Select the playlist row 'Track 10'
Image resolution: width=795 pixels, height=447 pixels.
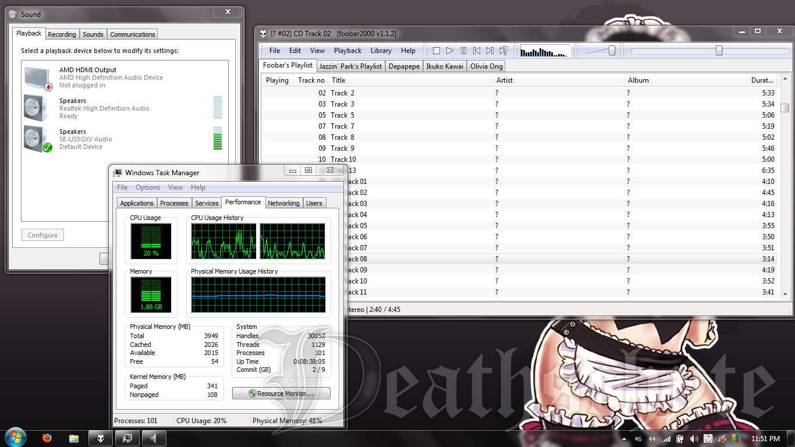coord(518,159)
